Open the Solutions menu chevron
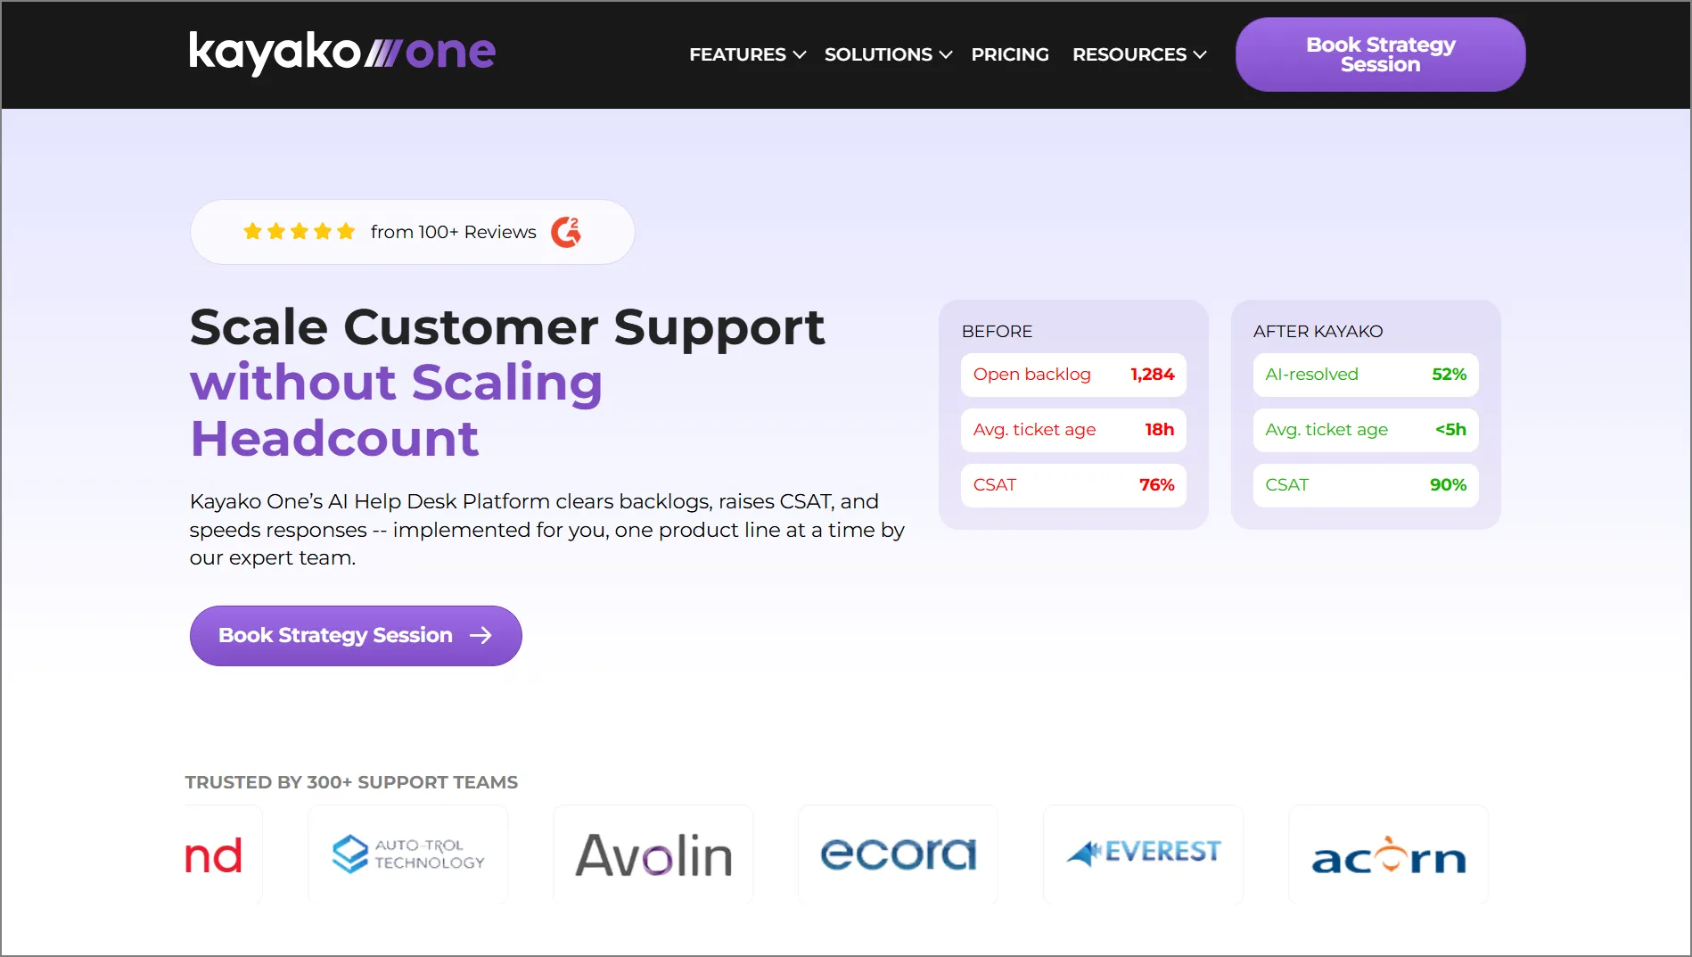Image resolution: width=1692 pixels, height=957 pixels. (947, 54)
